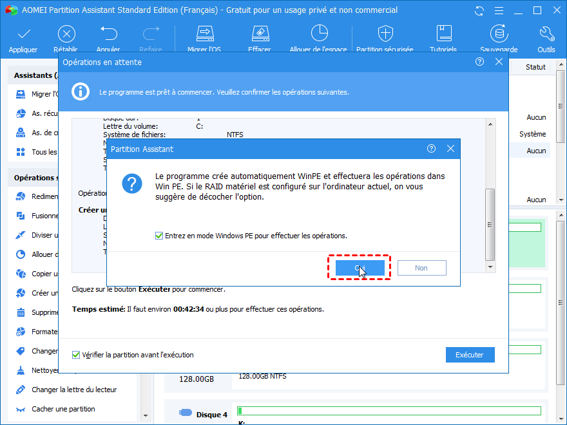This screenshot has height=425, width=567.
Task: Click the Fusionner partitions sidebar icon
Action: 21,216
